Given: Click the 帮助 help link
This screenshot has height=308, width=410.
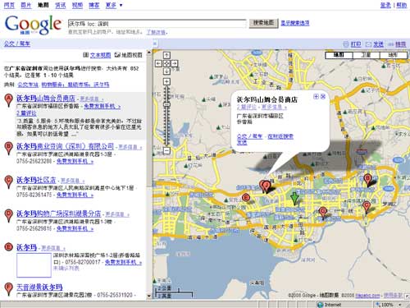Looking at the screenshot, I should pyautogui.click(x=402, y=5).
